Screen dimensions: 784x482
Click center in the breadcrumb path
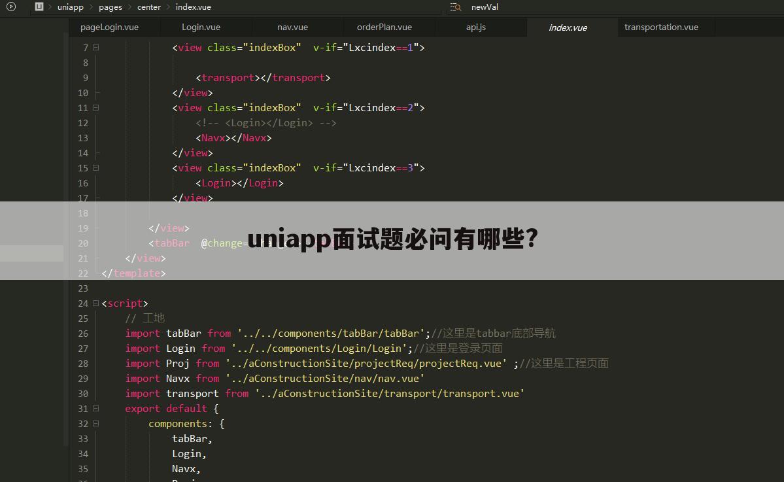coord(148,7)
